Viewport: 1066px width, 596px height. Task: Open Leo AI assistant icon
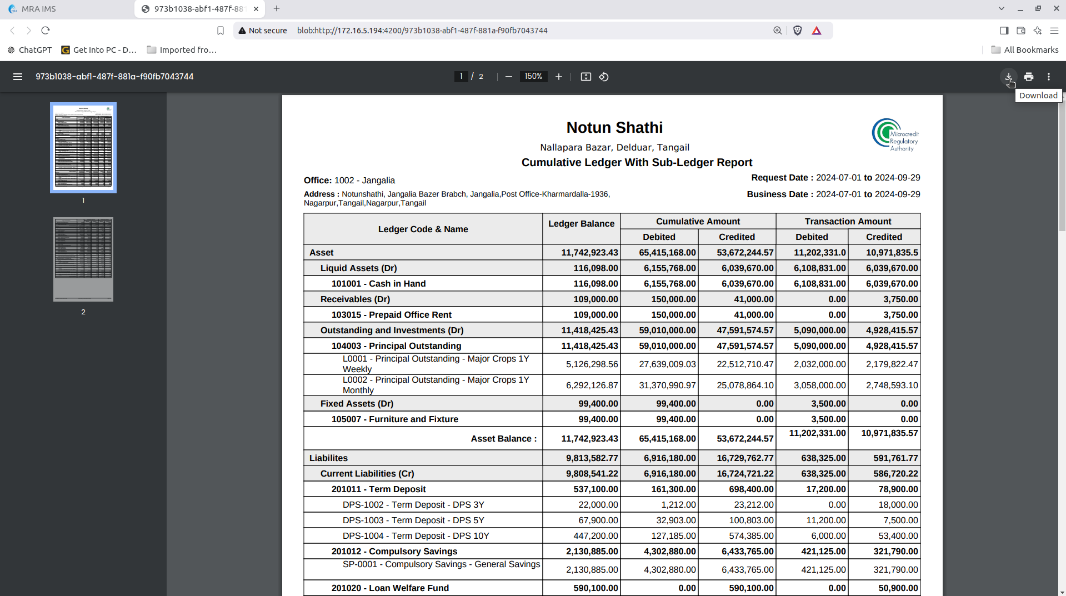pos(1038,31)
